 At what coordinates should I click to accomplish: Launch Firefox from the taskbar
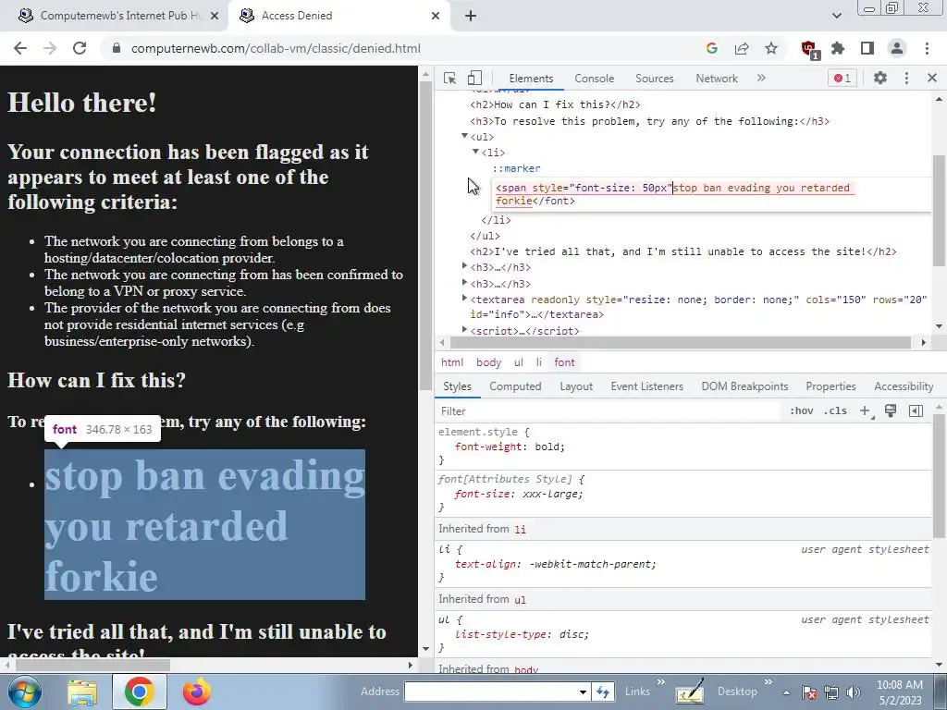pos(197,692)
